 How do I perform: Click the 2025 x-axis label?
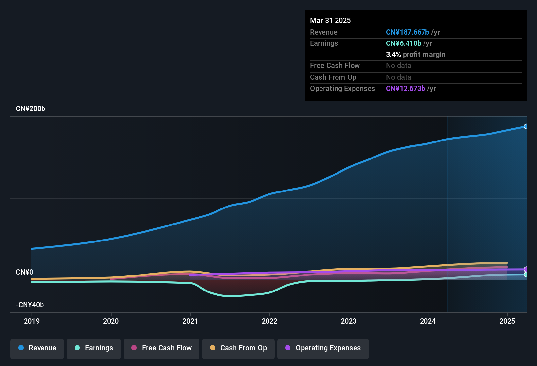tap(507, 321)
